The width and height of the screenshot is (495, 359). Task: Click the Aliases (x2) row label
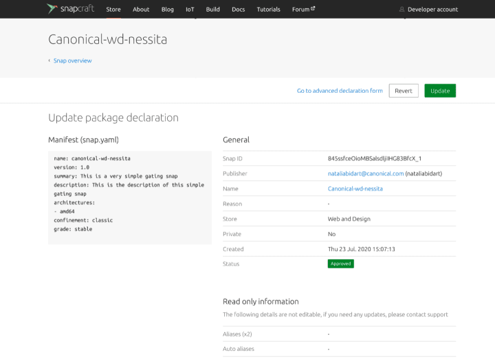237,334
